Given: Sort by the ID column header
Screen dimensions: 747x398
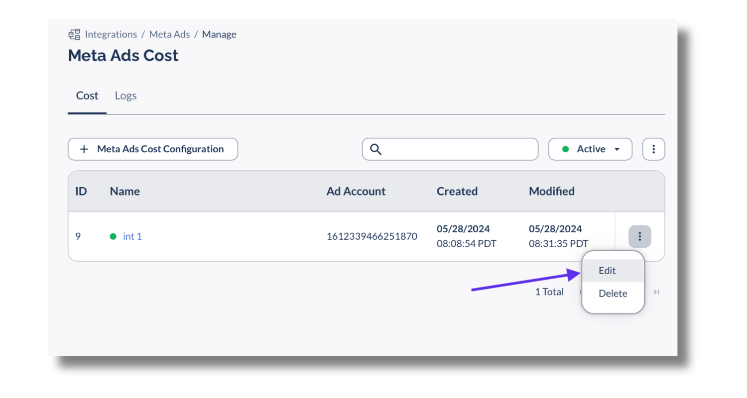Looking at the screenshot, I should click(81, 191).
